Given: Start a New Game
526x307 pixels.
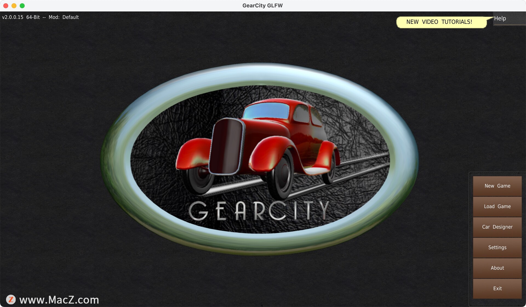Looking at the screenshot, I should tap(497, 186).
